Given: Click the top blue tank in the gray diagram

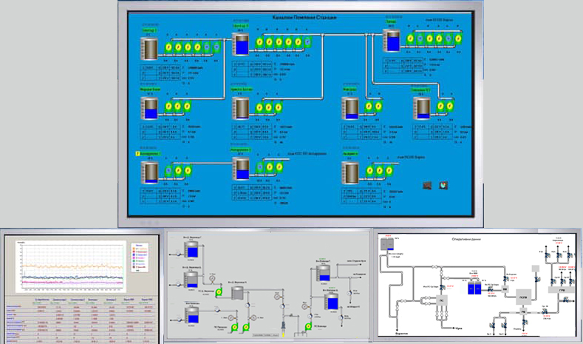Looking at the screenshot, I should (191, 250).
